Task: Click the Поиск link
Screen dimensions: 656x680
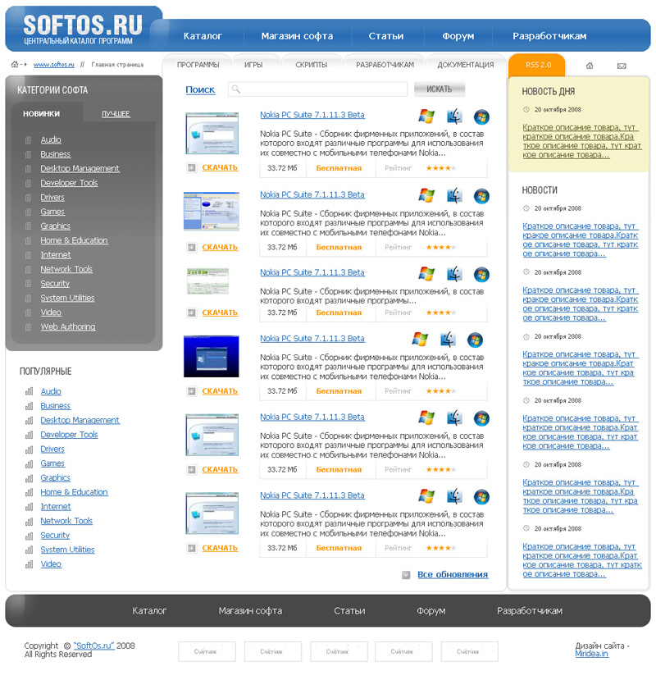Action: coord(200,89)
